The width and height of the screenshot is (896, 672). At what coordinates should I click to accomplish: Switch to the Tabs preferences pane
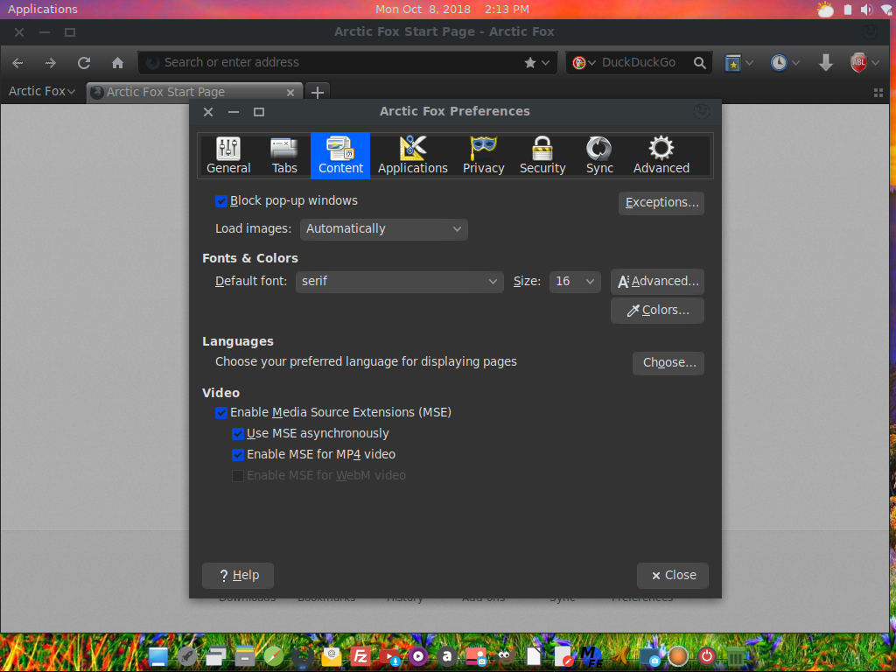coord(284,156)
